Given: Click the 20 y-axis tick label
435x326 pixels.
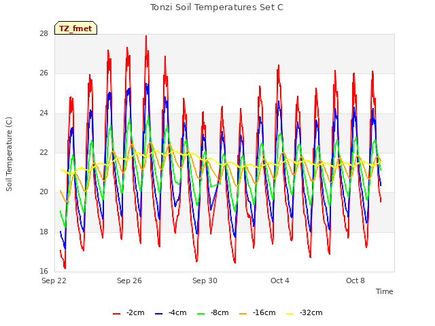Looking at the screenshot, I should point(43,192).
